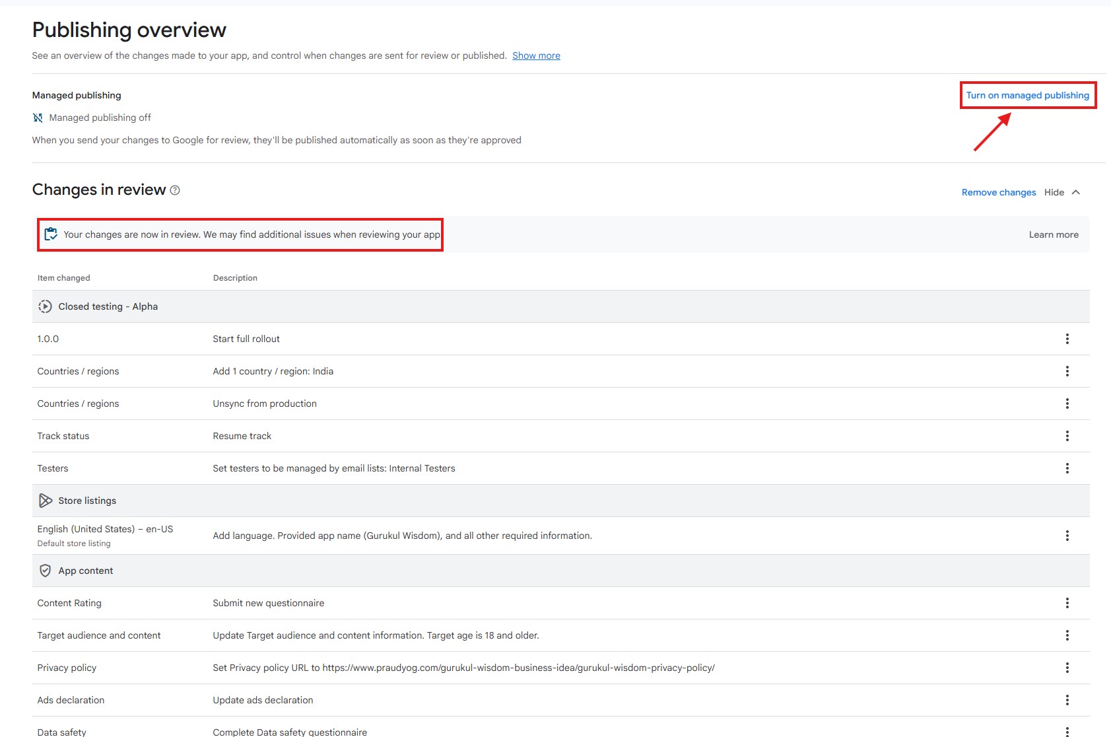Viewport: 1111px width, 737px height.
Task: Click Remove changes
Action: tap(998, 192)
